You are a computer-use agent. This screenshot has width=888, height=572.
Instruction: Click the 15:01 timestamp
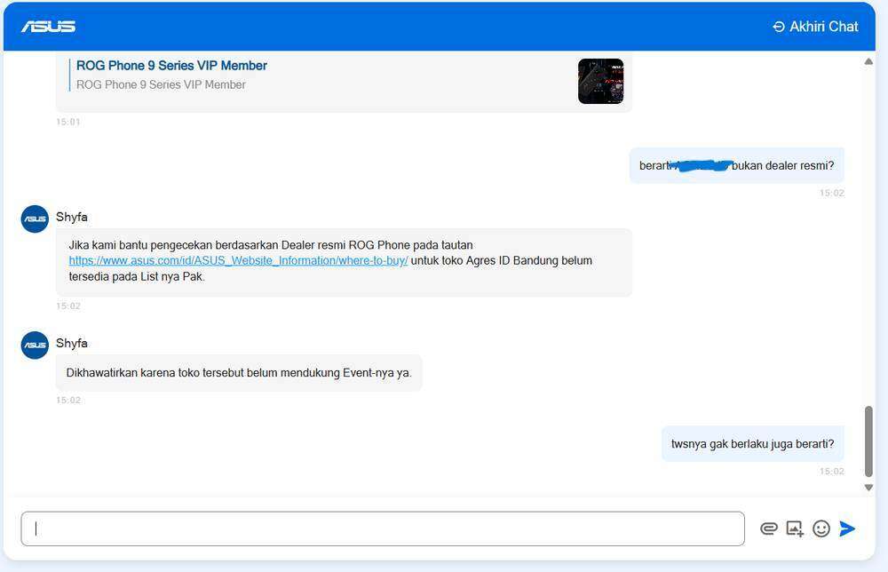[68, 122]
